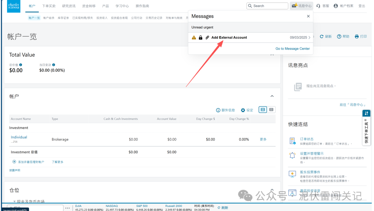Click the lock icon in message row
Screen dimensions: 374x211
pyautogui.click(x=201, y=37)
